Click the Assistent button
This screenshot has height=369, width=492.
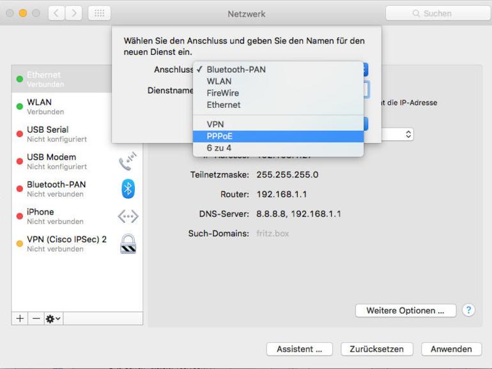[299, 349]
